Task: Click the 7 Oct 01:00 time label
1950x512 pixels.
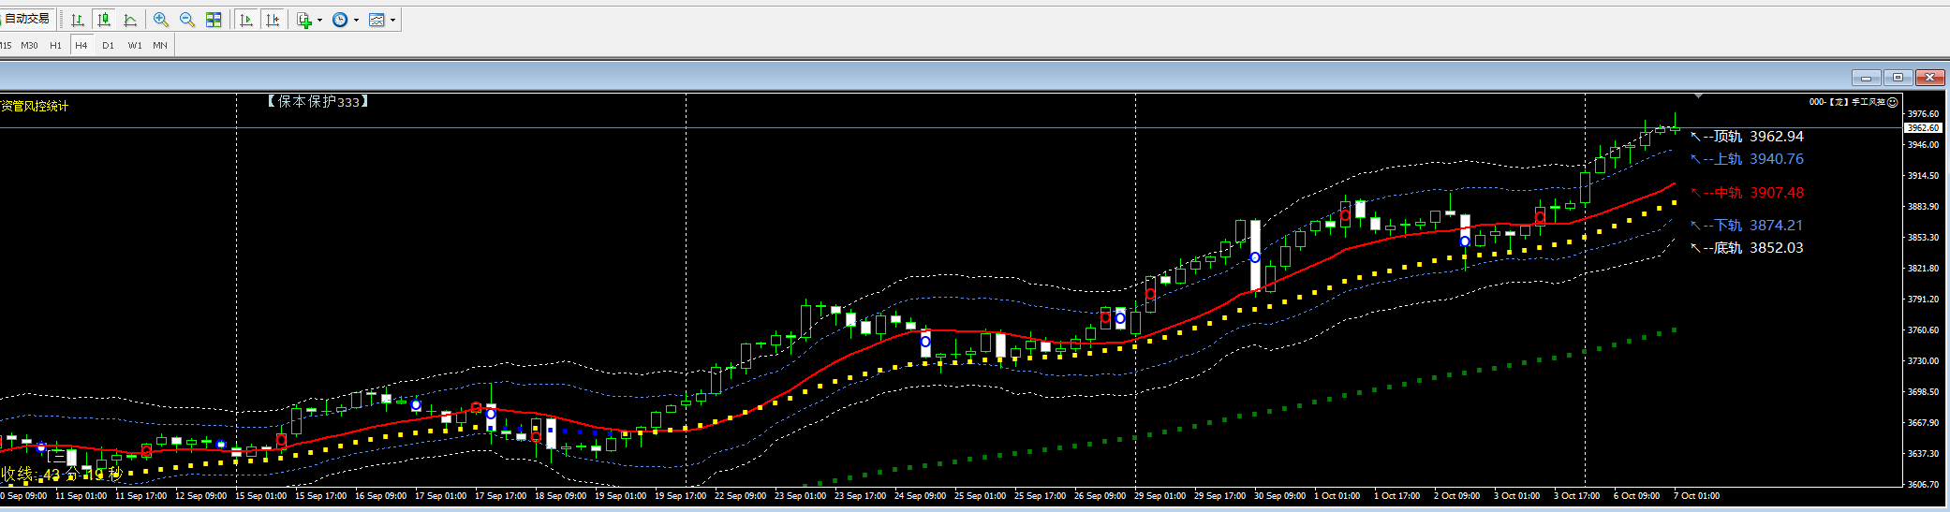Action: (1697, 496)
